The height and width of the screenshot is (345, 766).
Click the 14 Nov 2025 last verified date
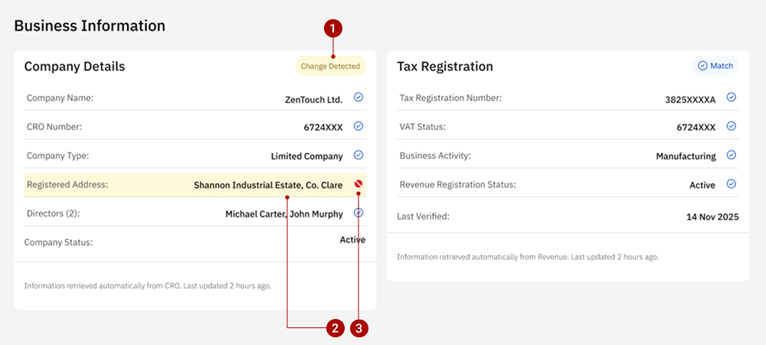[x=712, y=217]
